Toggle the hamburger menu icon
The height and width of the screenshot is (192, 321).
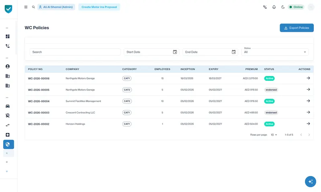coord(26,7)
